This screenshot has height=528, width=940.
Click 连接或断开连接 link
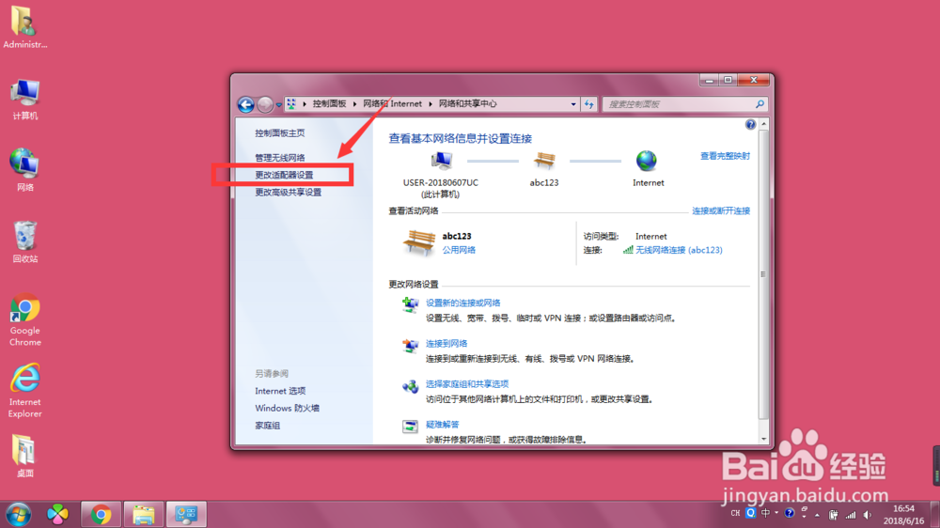coord(721,211)
